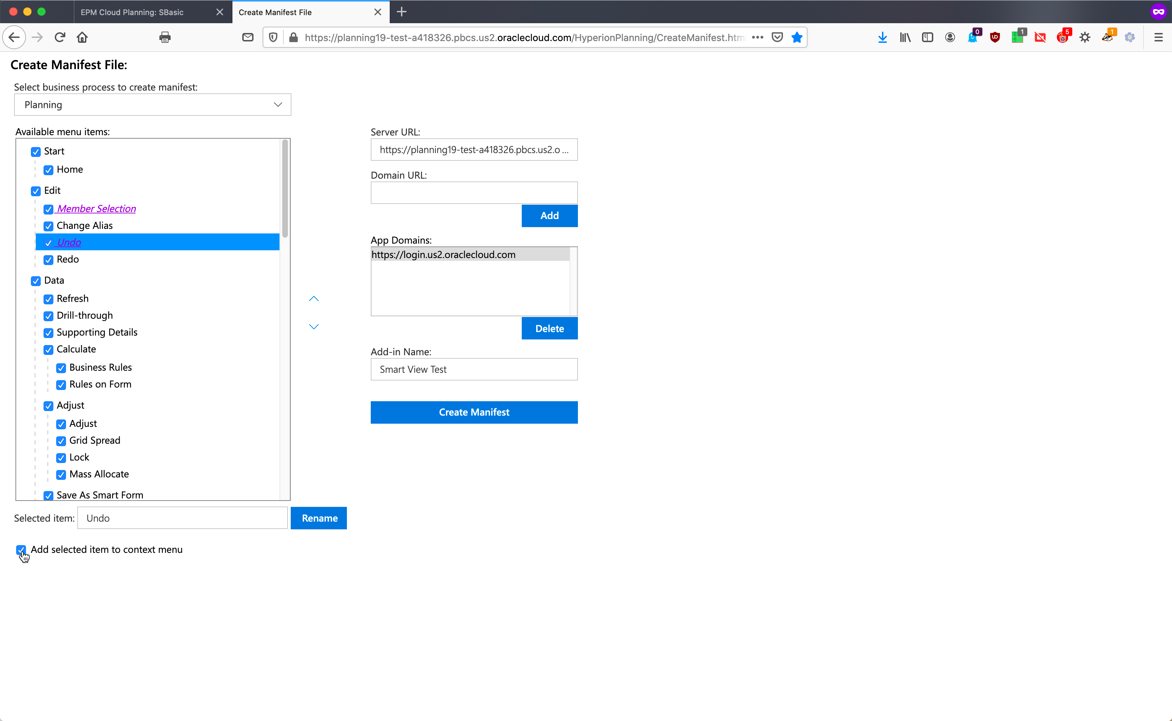Screen dimensions: 1172x721
Task: Open the tracking protection shield
Action: 273,37
